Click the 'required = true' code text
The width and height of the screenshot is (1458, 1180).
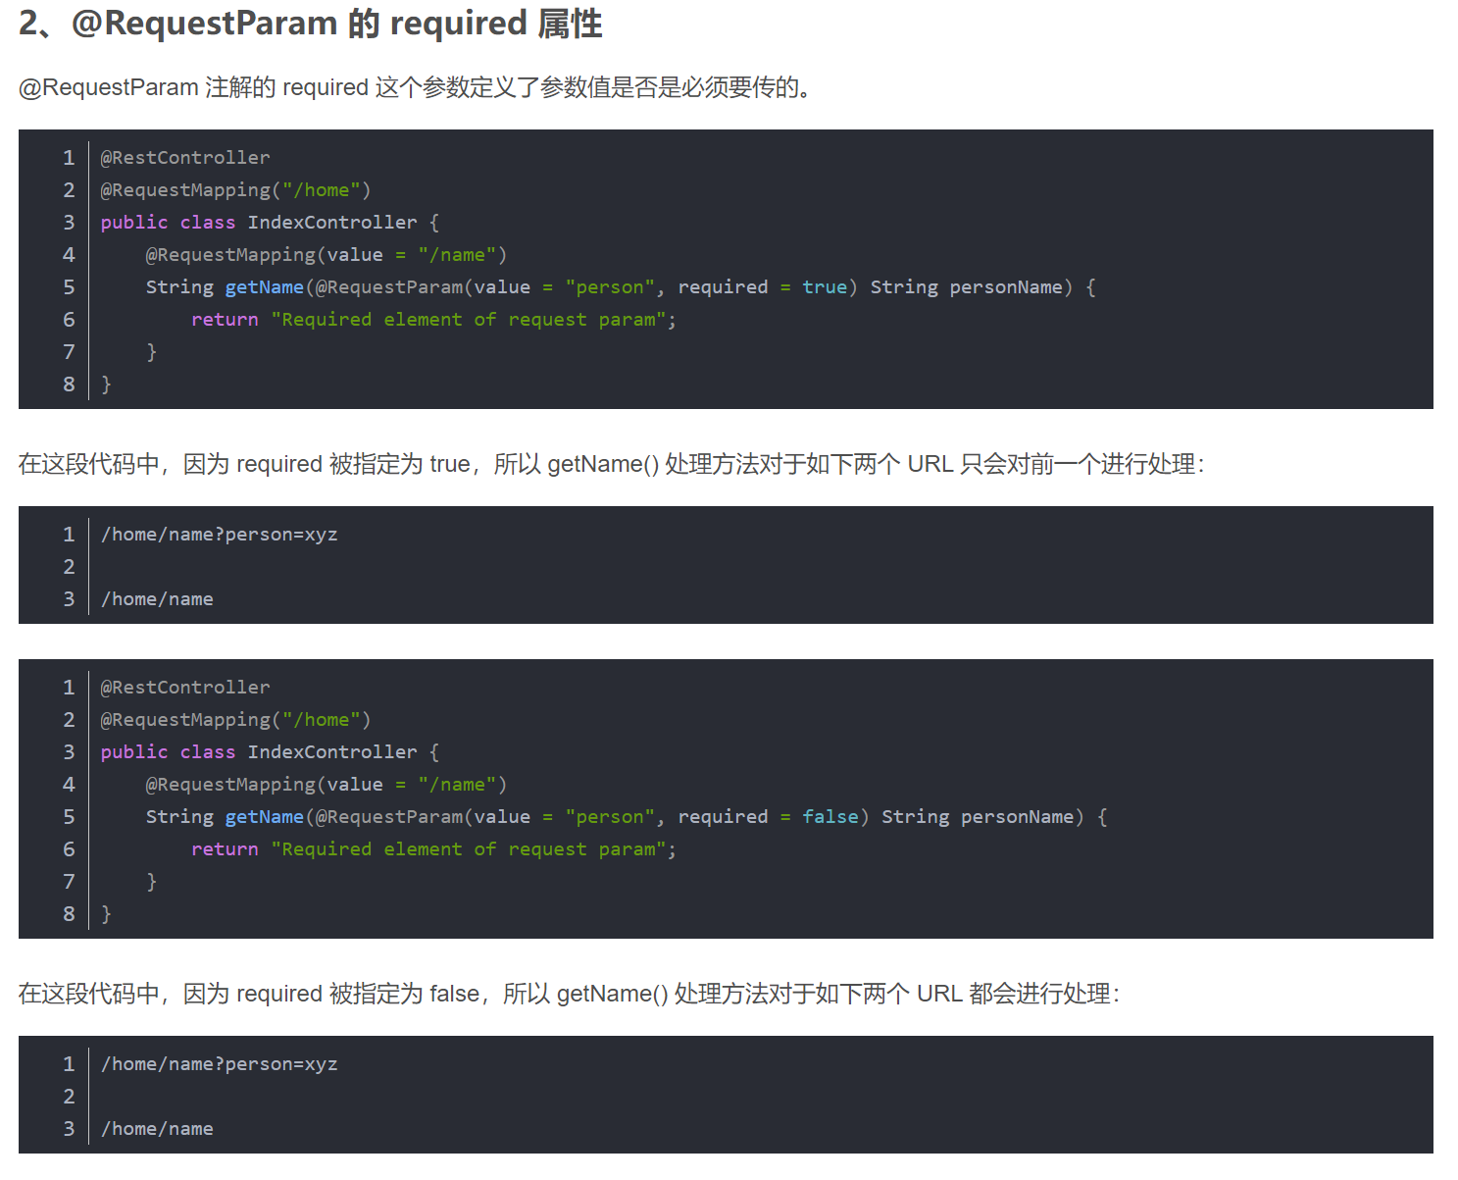[762, 286]
